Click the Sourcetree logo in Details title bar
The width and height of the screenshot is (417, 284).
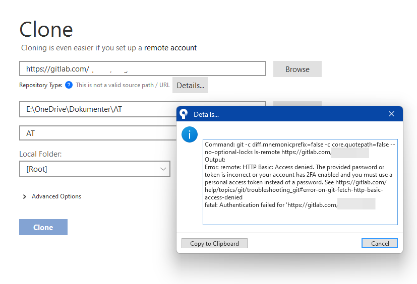184,114
